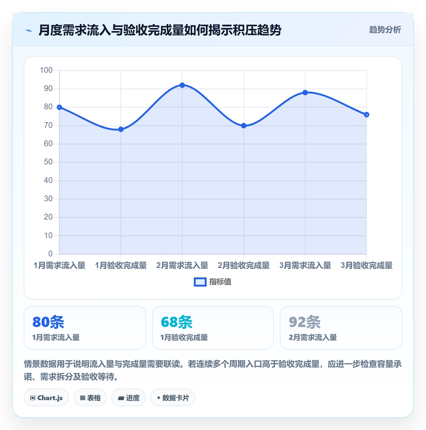Select the 进度 tag

tap(128, 398)
